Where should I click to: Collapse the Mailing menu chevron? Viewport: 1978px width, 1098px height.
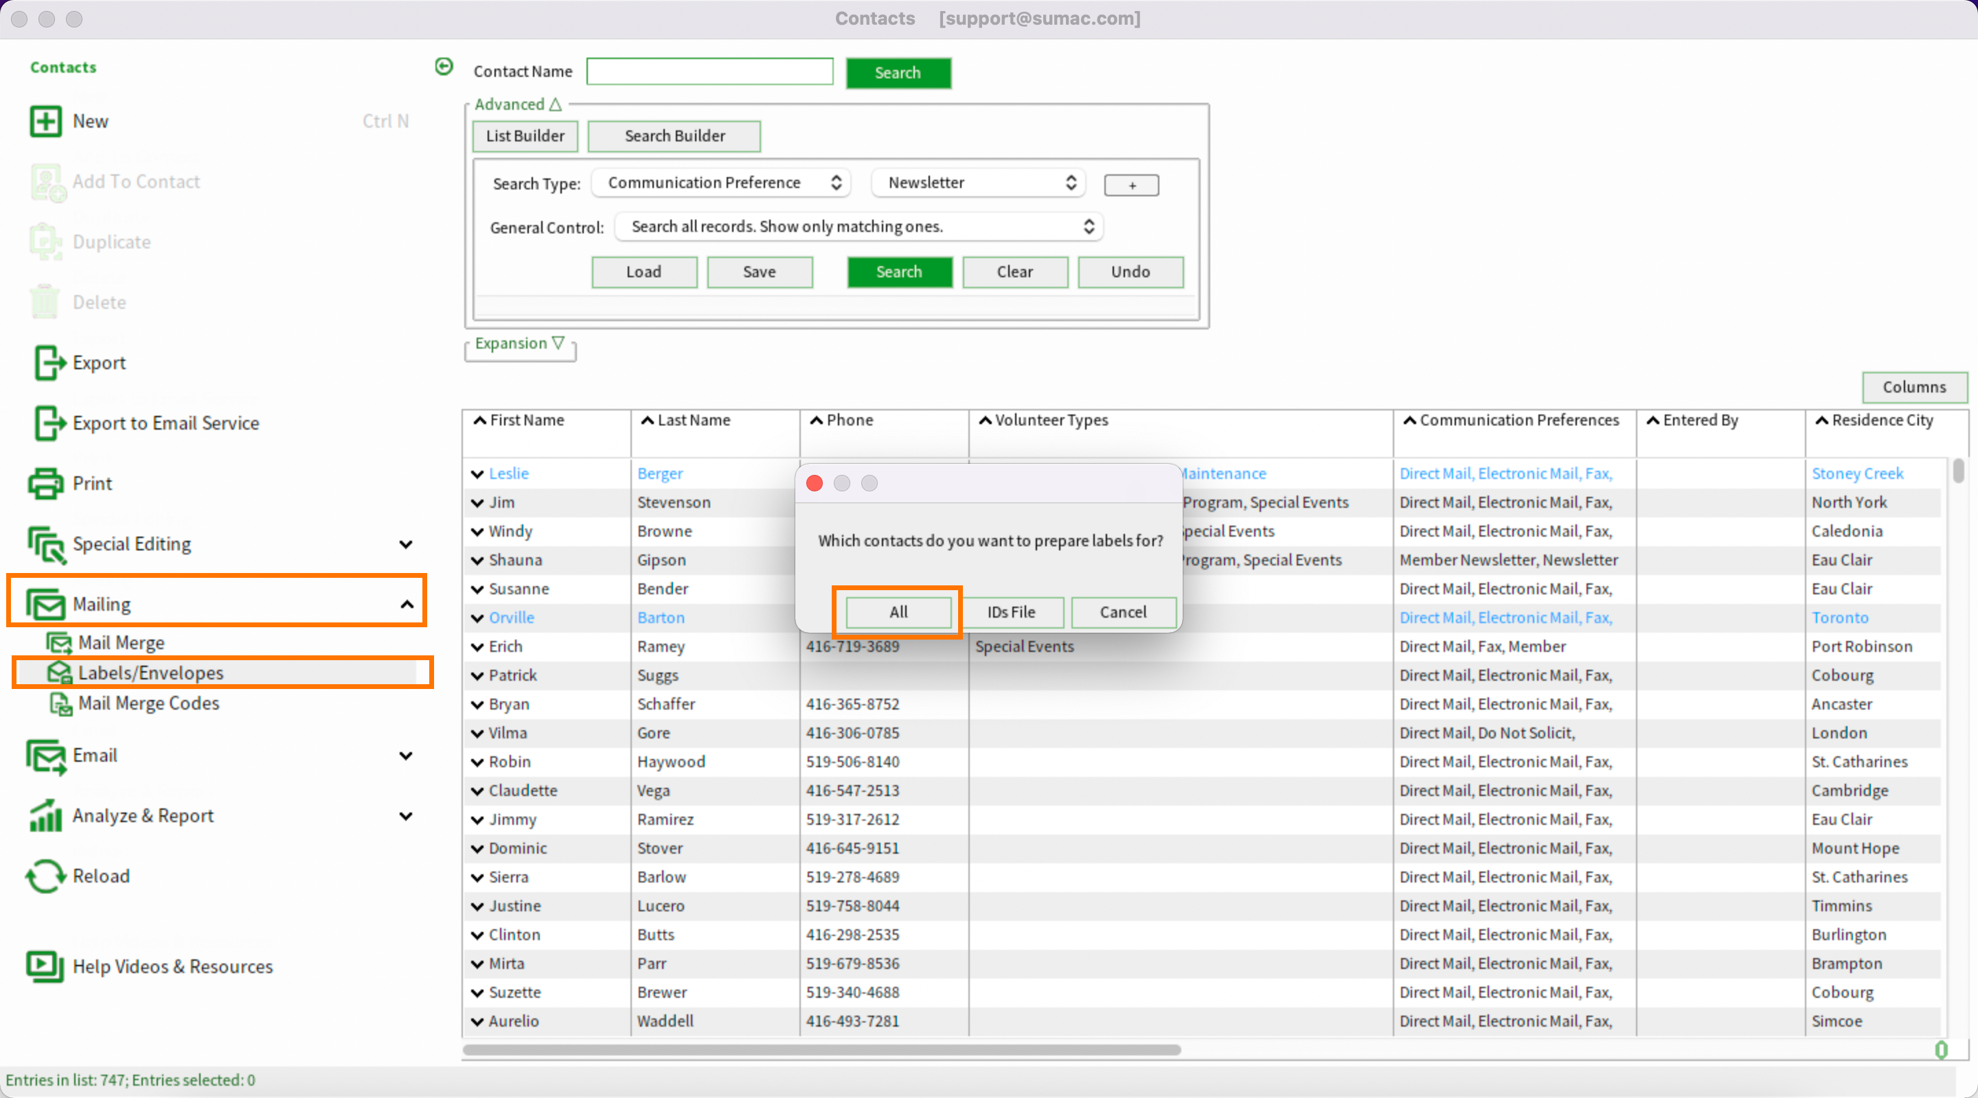406,605
